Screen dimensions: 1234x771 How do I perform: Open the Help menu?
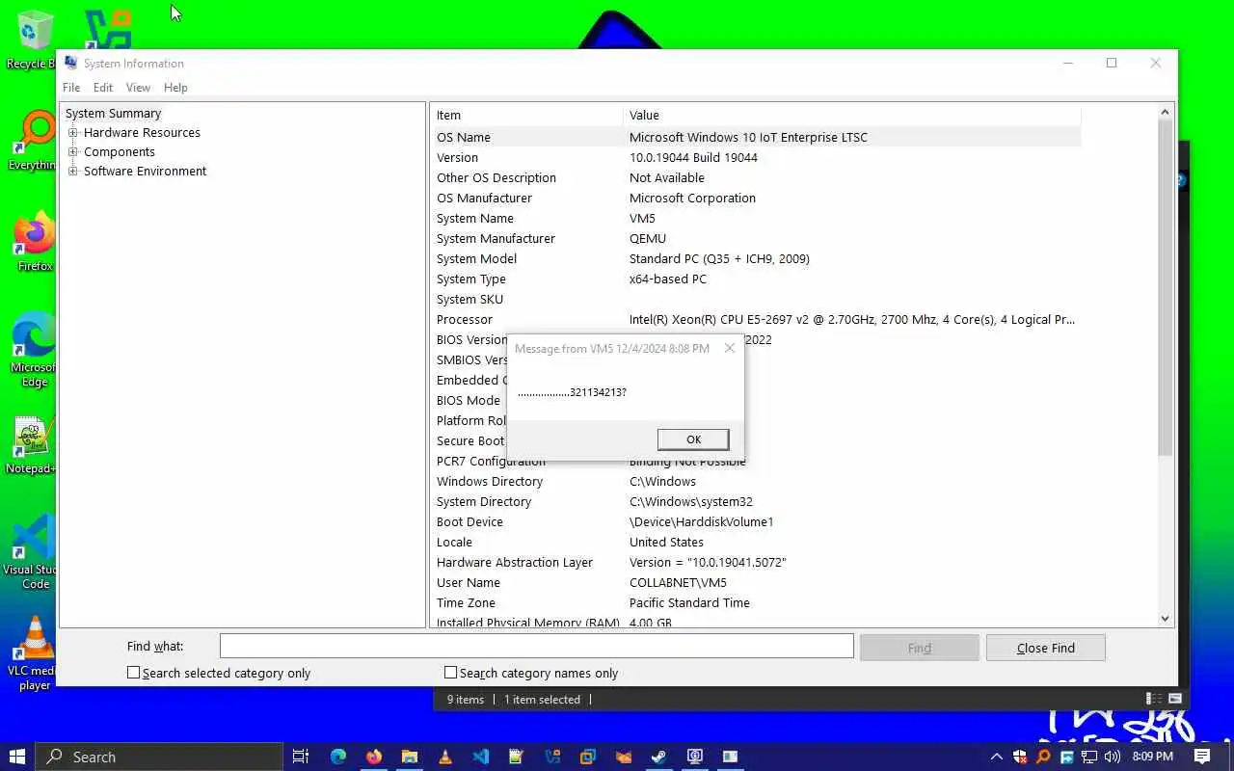[x=175, y=88]
